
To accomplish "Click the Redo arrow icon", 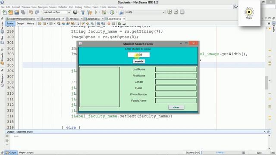I will point(37,12).
